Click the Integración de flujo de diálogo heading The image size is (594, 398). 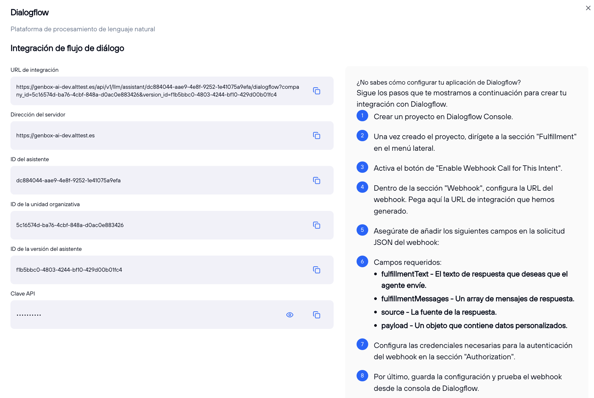pyautogui.click(x=68, y=48)
